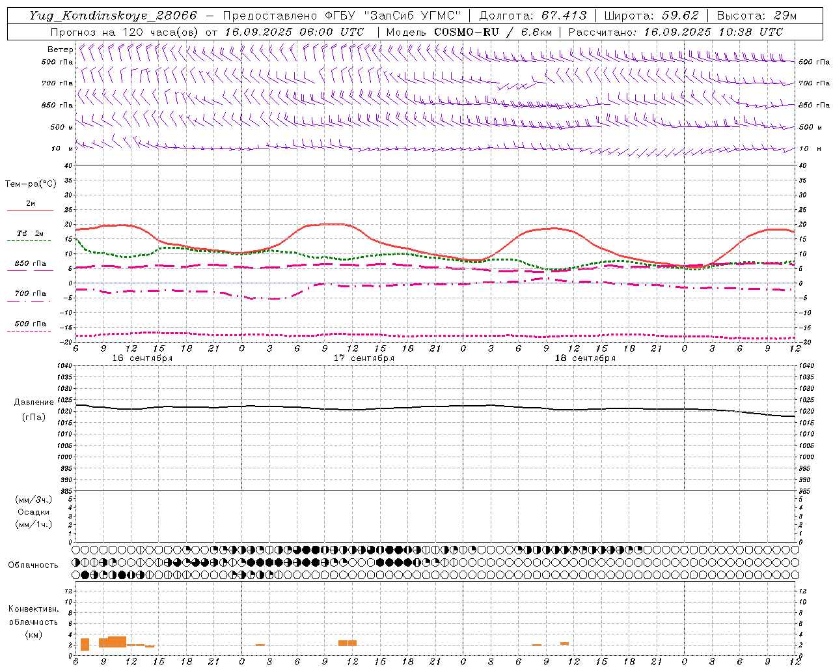833x667 pixels.
Task: Click the small orange convective bar on 18 сентября near 11
Action: click(564, 644)
